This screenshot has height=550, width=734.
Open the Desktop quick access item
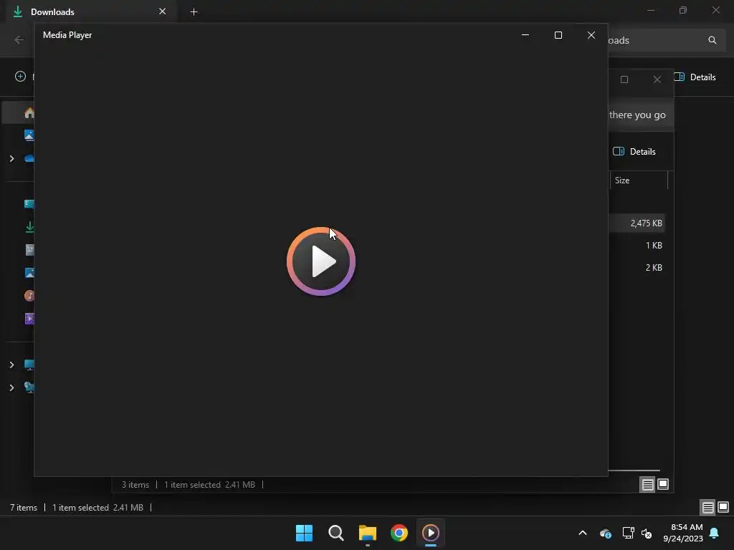tap(29, 204)
